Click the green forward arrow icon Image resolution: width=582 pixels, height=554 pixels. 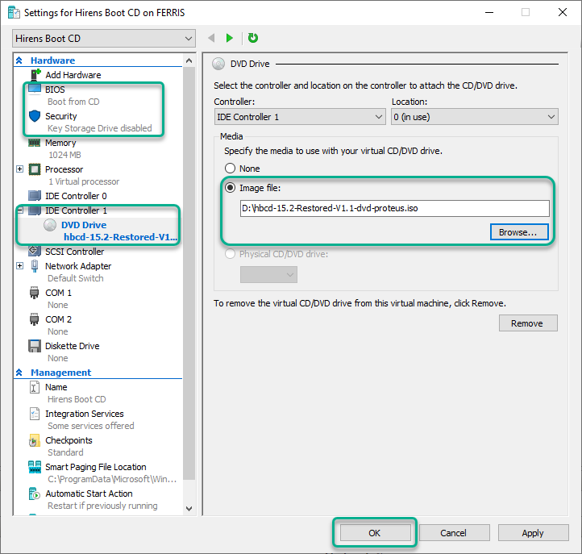[x=230, y=38]
